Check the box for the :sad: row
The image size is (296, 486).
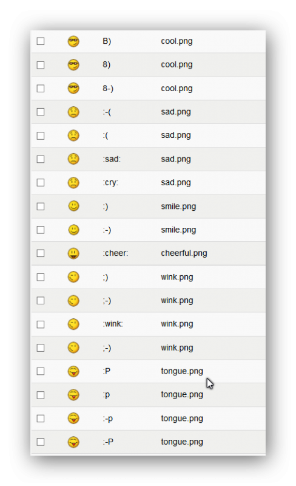(41, 159)
